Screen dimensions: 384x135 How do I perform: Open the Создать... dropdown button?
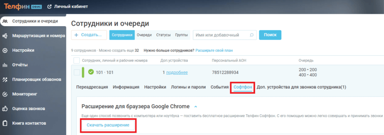click(x=89, y=35)
